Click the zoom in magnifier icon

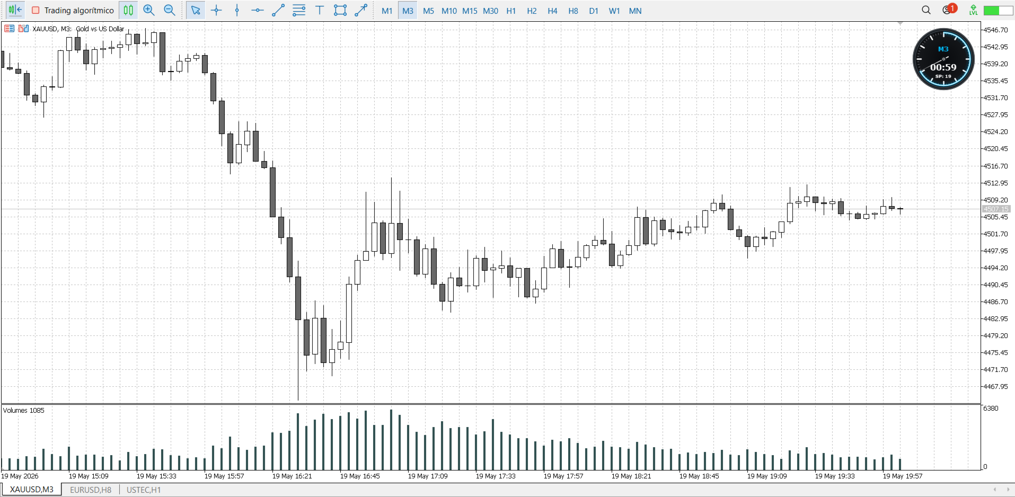point(149,11)
